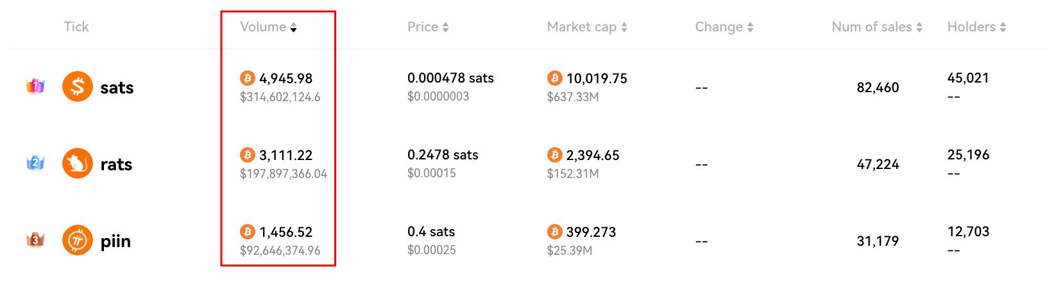The height and width of the screenshot is (281, 1047).
Task: Open the rats token name link
Action: pos(116,165)
